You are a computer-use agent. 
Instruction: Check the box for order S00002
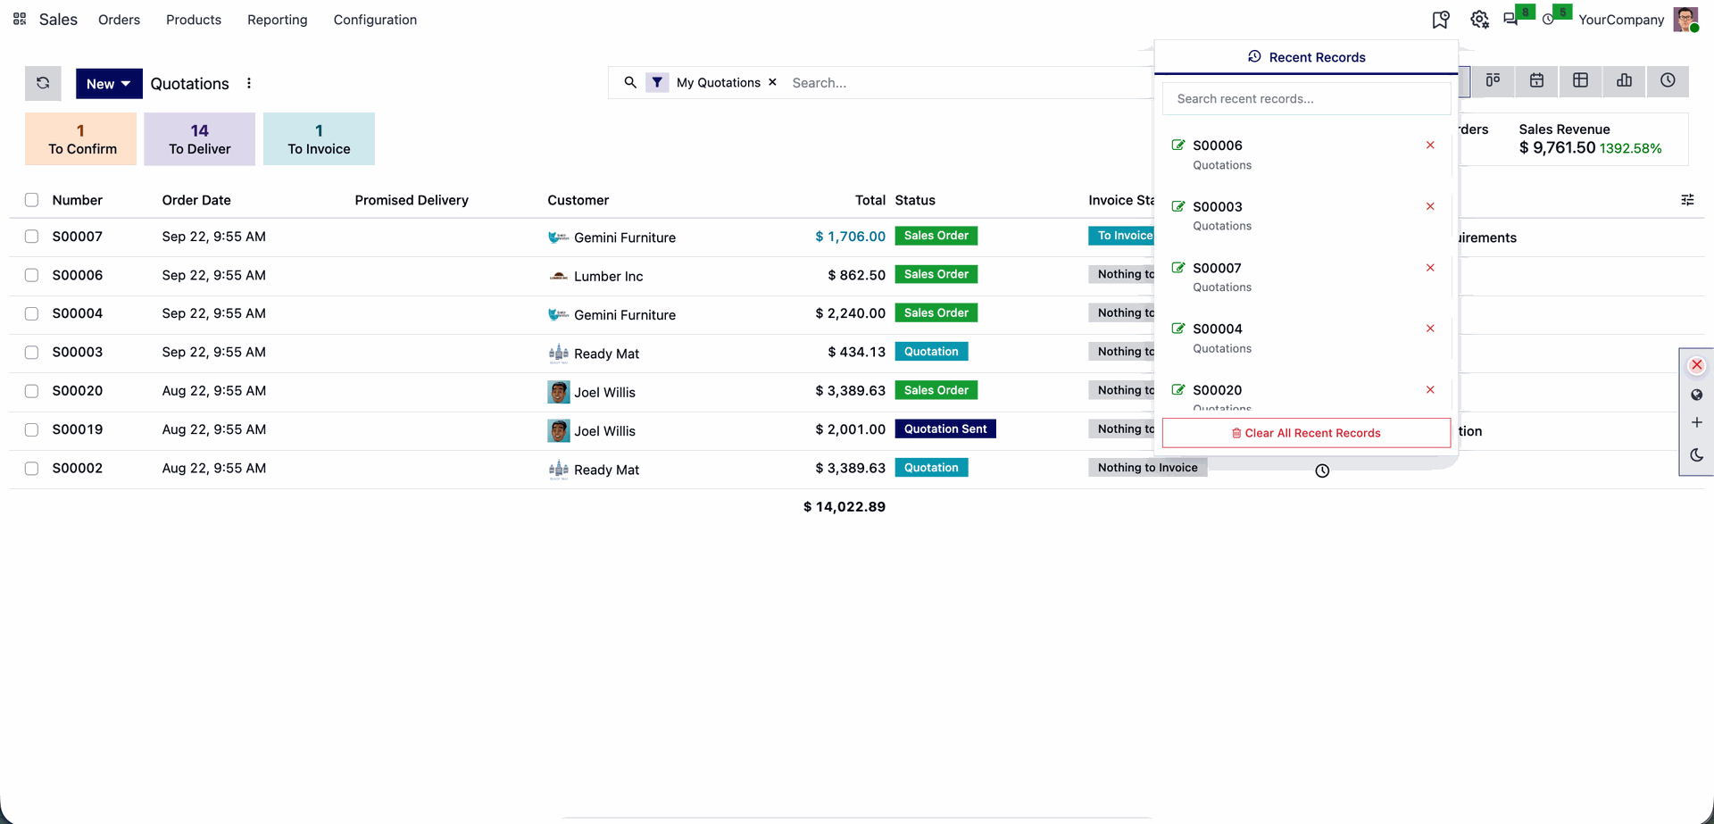coord(31,468)
